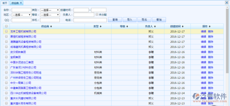Focus the 创建时间 start date field
This screenshot has width=230, height=106.
[81, 10]
